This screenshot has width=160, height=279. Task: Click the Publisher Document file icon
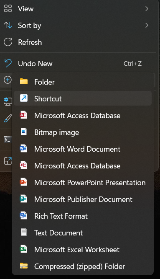point(23,199)
